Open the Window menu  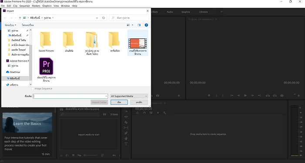pyautogui.click(x=65, y=6)
